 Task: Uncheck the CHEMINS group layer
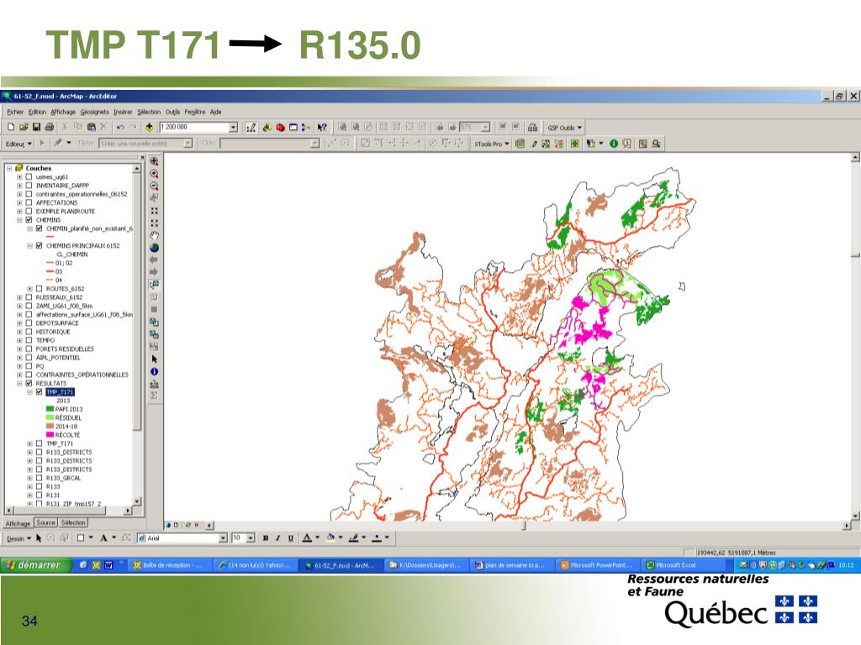pos(29,219)
